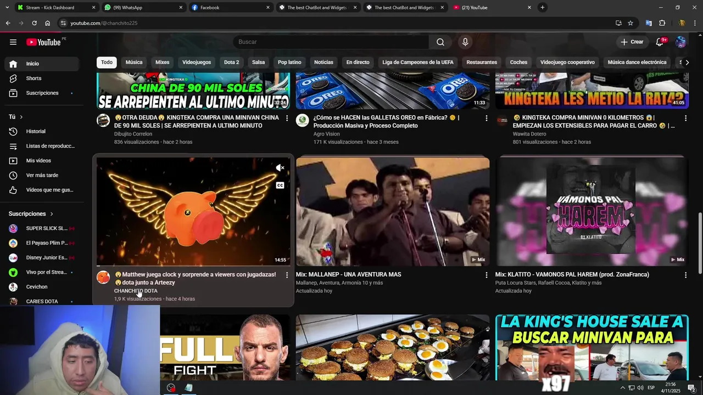Viewport: 703px width, 395px height.
Task: Open Mis vídeos in sidebar
Action: click(42, 161)
